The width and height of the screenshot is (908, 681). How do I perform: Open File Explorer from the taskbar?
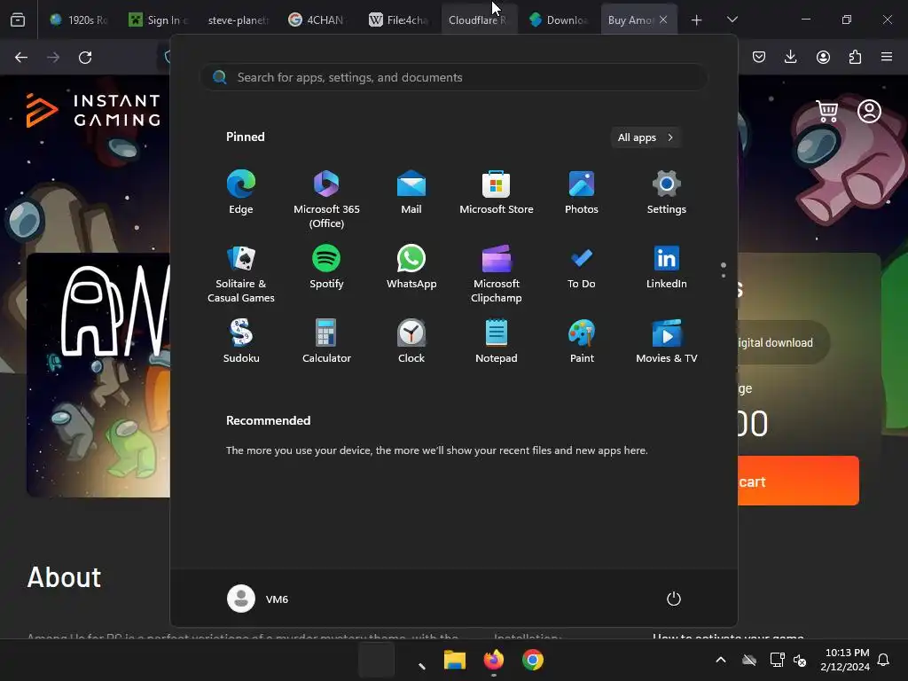(455, 660)
